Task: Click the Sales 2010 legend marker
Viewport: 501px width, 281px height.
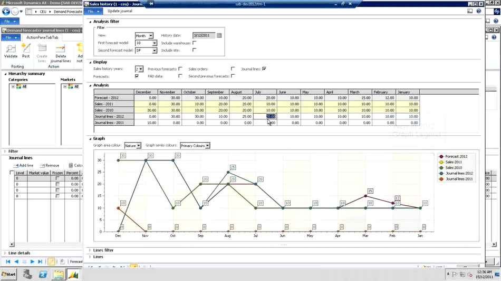Action: click(441, 168)
